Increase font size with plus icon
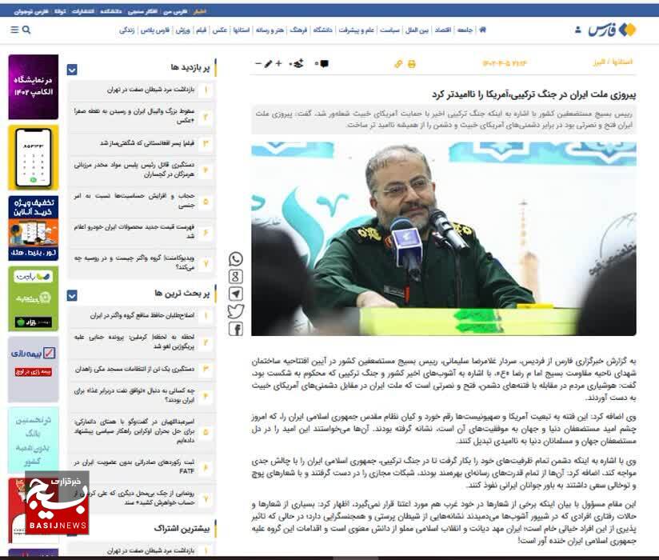Image resolution: width=659 pixels, height=560 pixels. tap(278, 63)
